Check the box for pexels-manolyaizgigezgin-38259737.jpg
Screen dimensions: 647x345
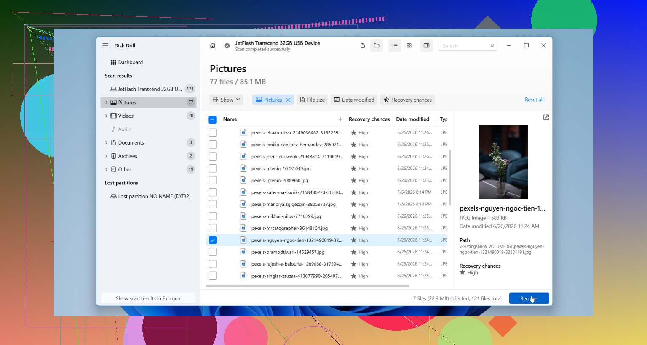(212, 204)
